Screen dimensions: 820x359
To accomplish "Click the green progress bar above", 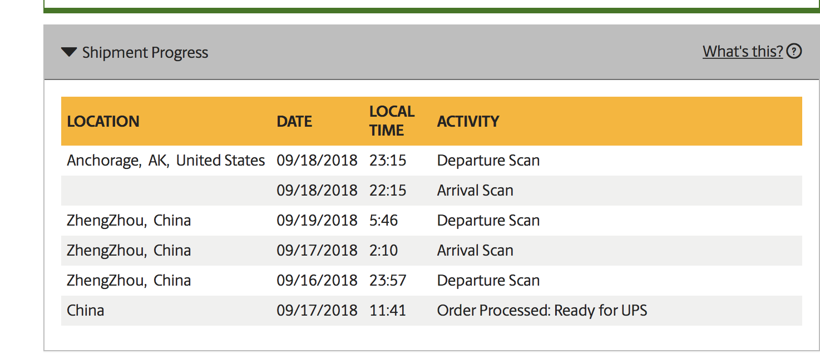I will pos(432,11).
